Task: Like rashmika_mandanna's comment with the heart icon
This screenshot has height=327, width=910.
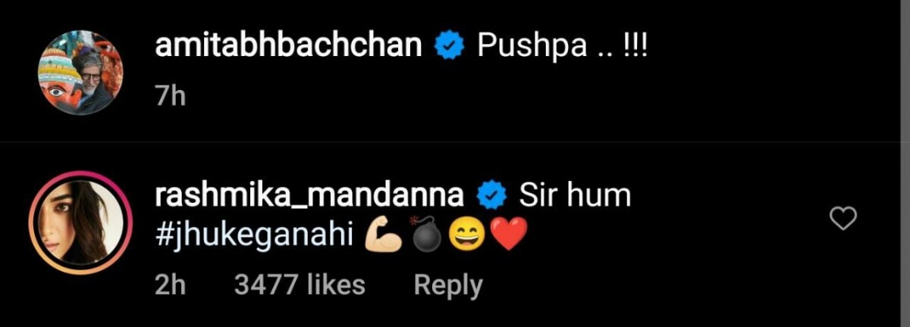Action: click(x=844, y=220)
